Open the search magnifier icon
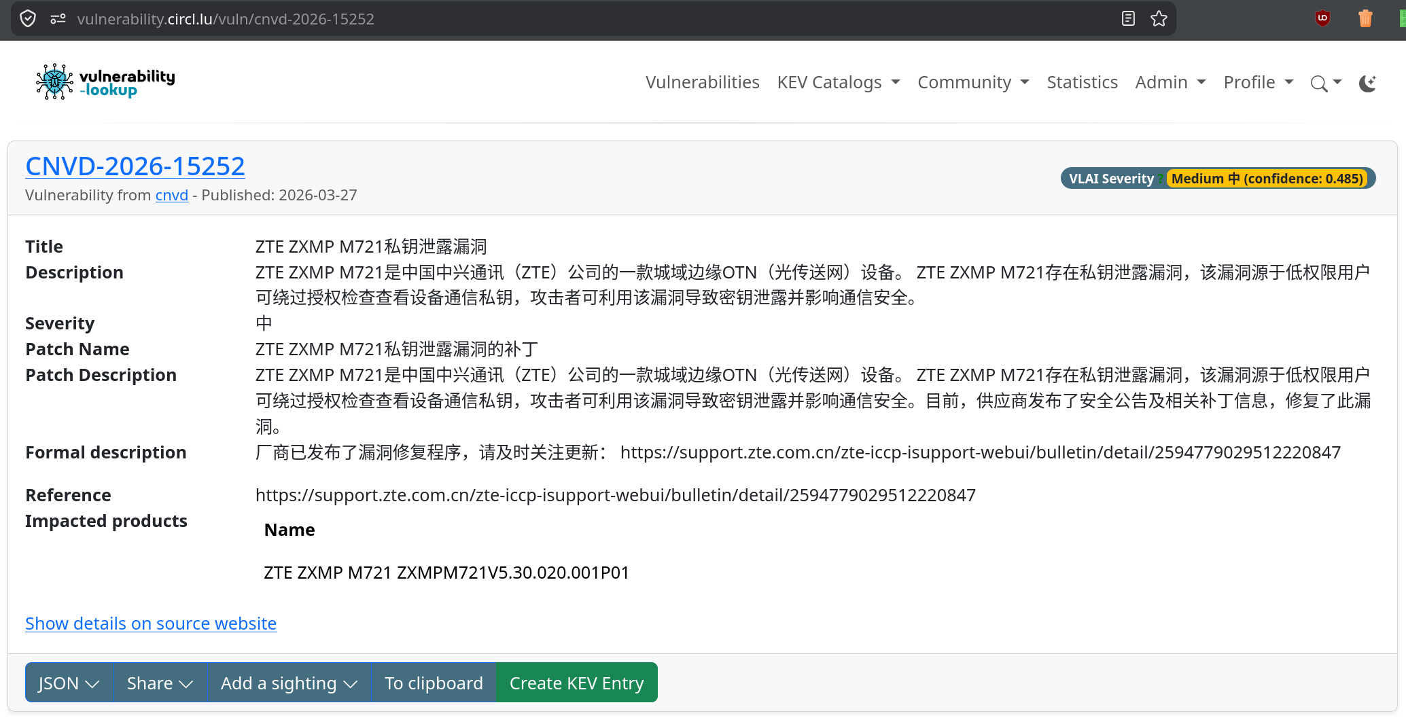 tap(1319, 83)
